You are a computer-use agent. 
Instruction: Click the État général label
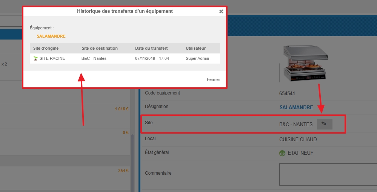157,152
